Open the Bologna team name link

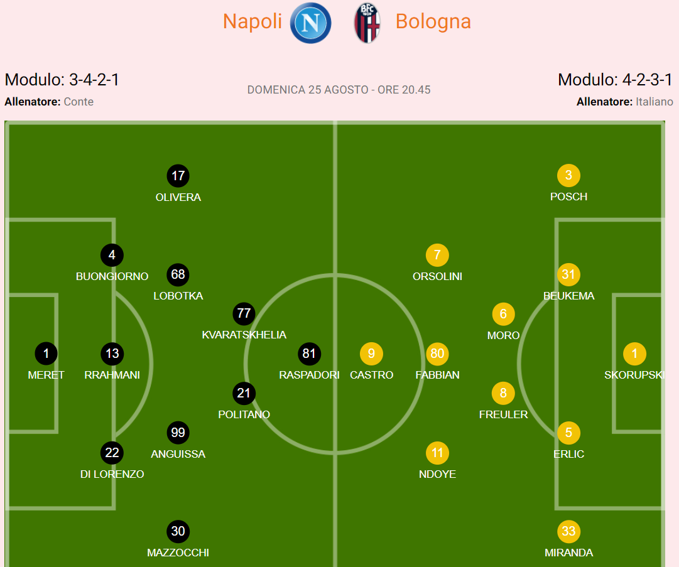coord(433,21)
